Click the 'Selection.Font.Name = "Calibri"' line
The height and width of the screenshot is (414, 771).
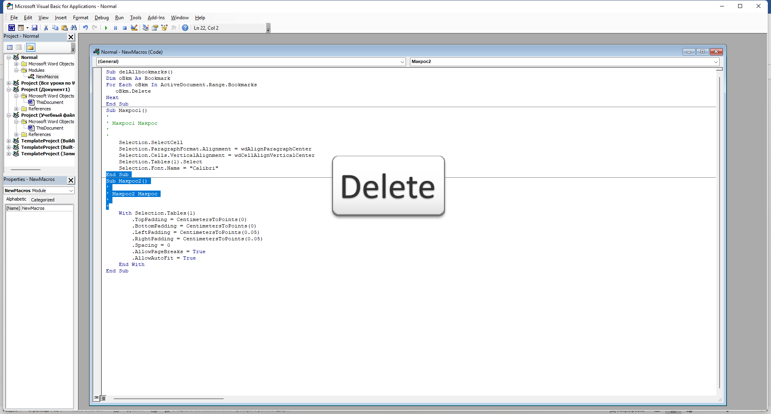coord(169,168)
